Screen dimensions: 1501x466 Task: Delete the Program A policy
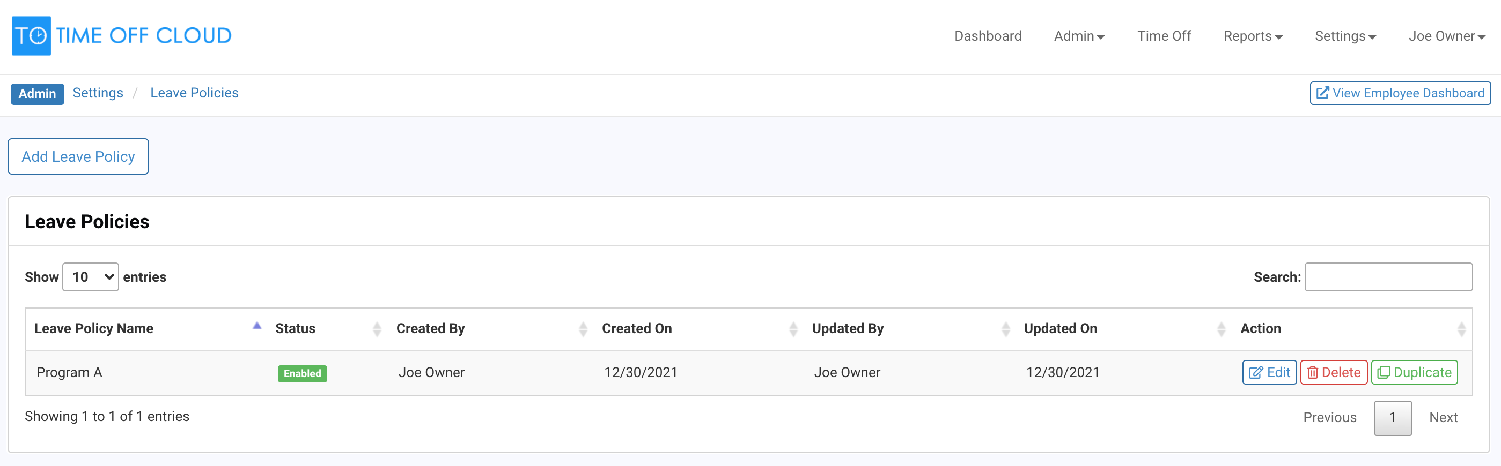pos(1334,372)
